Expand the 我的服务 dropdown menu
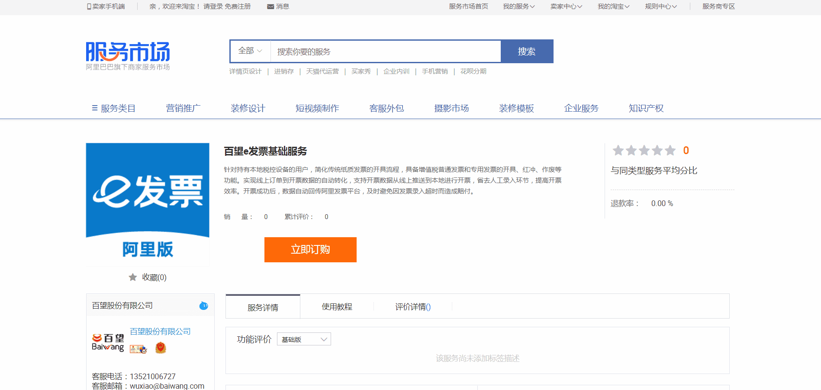The image size is (821, 390). [x=519, y=6]
